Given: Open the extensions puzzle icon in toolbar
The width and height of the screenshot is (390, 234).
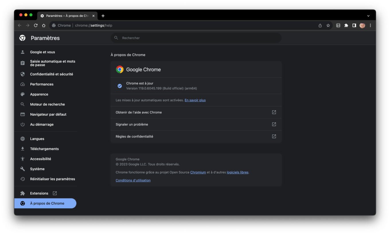Looking at the screenshot, I should [346, 26].
